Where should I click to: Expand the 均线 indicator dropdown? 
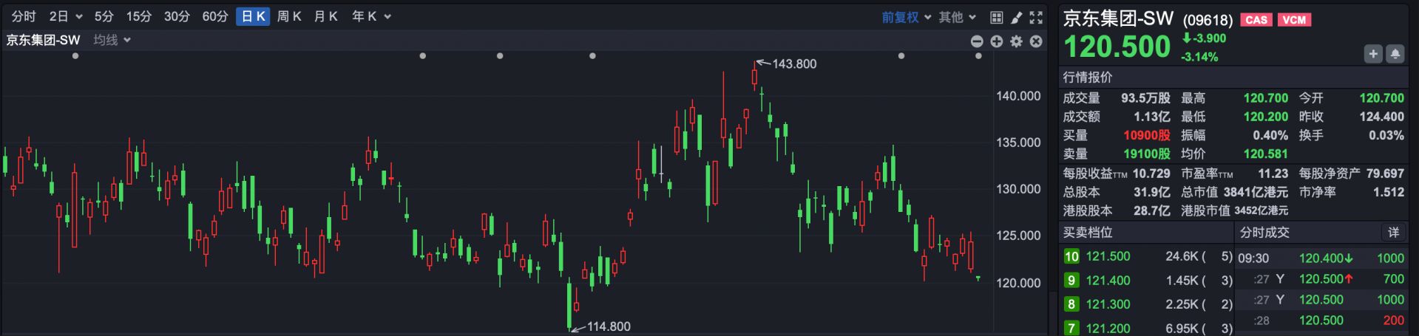click(x=112, y=40)
